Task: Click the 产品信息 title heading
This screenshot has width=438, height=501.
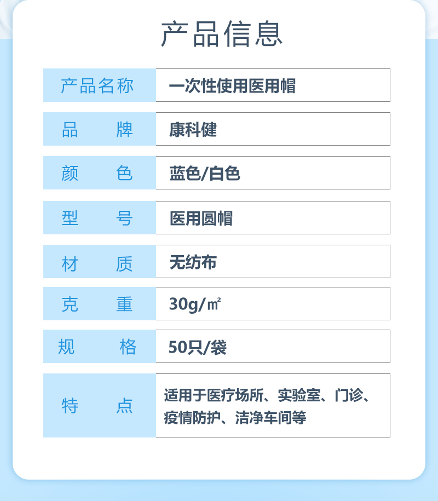Action: coord(222,34)
